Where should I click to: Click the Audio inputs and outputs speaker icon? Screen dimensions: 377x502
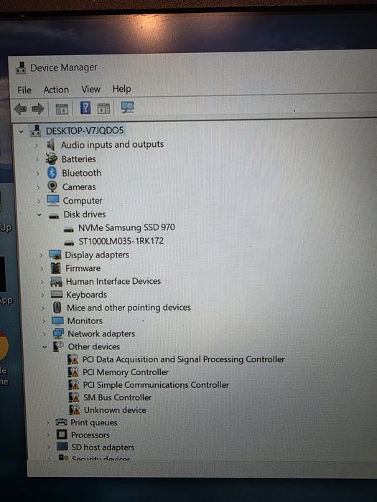[x=51, y=145]
